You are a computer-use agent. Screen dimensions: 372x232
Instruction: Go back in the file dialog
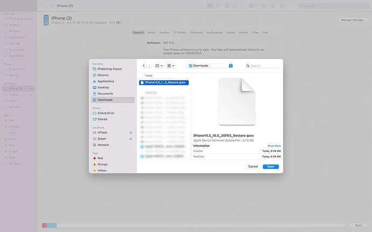(x=144, y=66)
